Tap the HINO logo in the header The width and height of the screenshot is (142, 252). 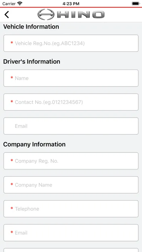coord(71,14)
